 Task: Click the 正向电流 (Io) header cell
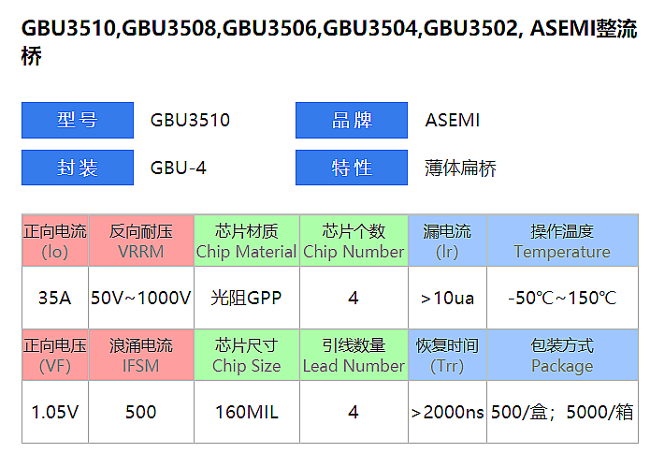[55, 241]
